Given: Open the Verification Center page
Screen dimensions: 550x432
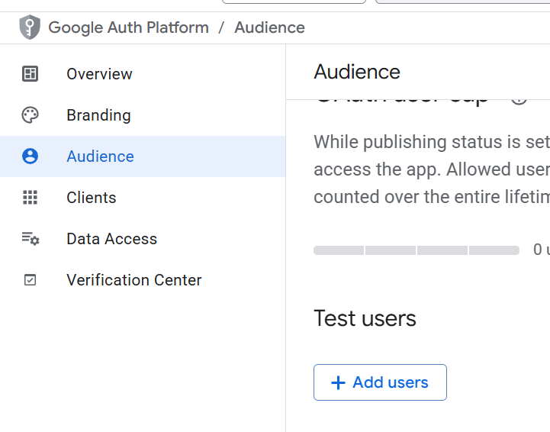Looking at the screenshot, I should (133, 280).
